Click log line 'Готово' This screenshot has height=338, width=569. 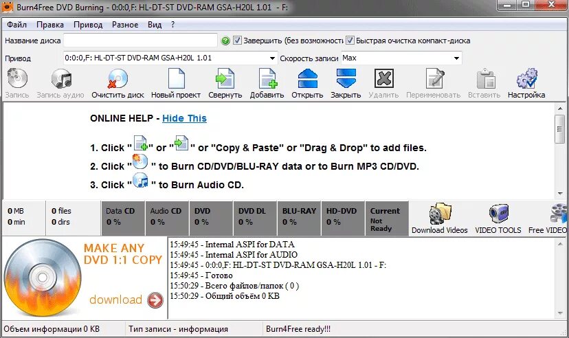tap(201, 275)
